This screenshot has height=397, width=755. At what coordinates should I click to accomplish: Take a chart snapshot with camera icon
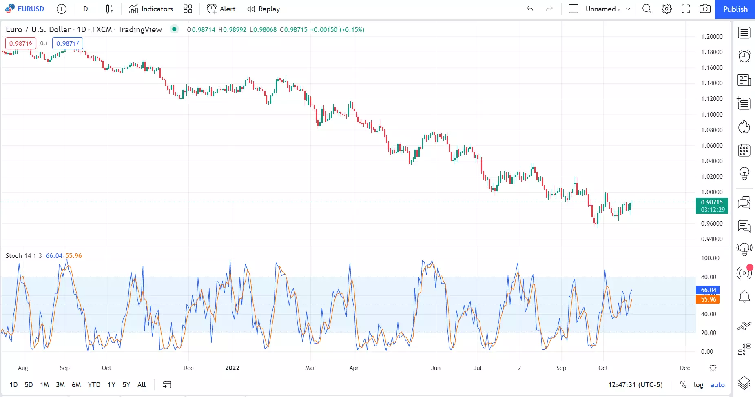(705, 9)
